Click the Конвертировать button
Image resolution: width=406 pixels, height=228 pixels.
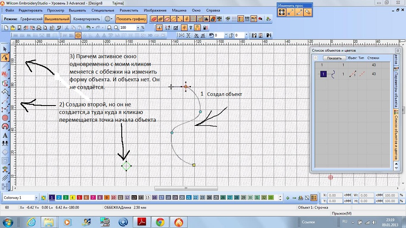pos(87,19)
